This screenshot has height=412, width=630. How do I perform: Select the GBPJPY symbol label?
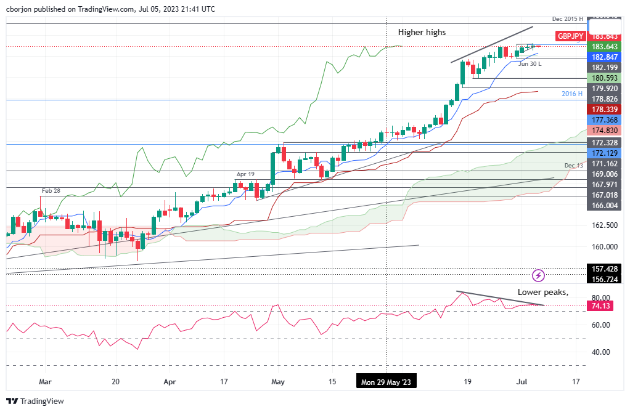(x=570, y=36)
